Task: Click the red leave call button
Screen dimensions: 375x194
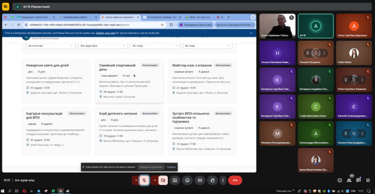Action: coord(235,180)
